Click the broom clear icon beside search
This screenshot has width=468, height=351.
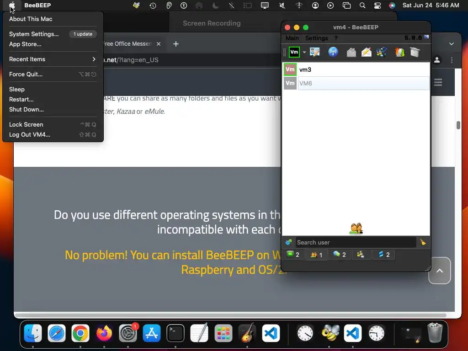coord(423,242)
